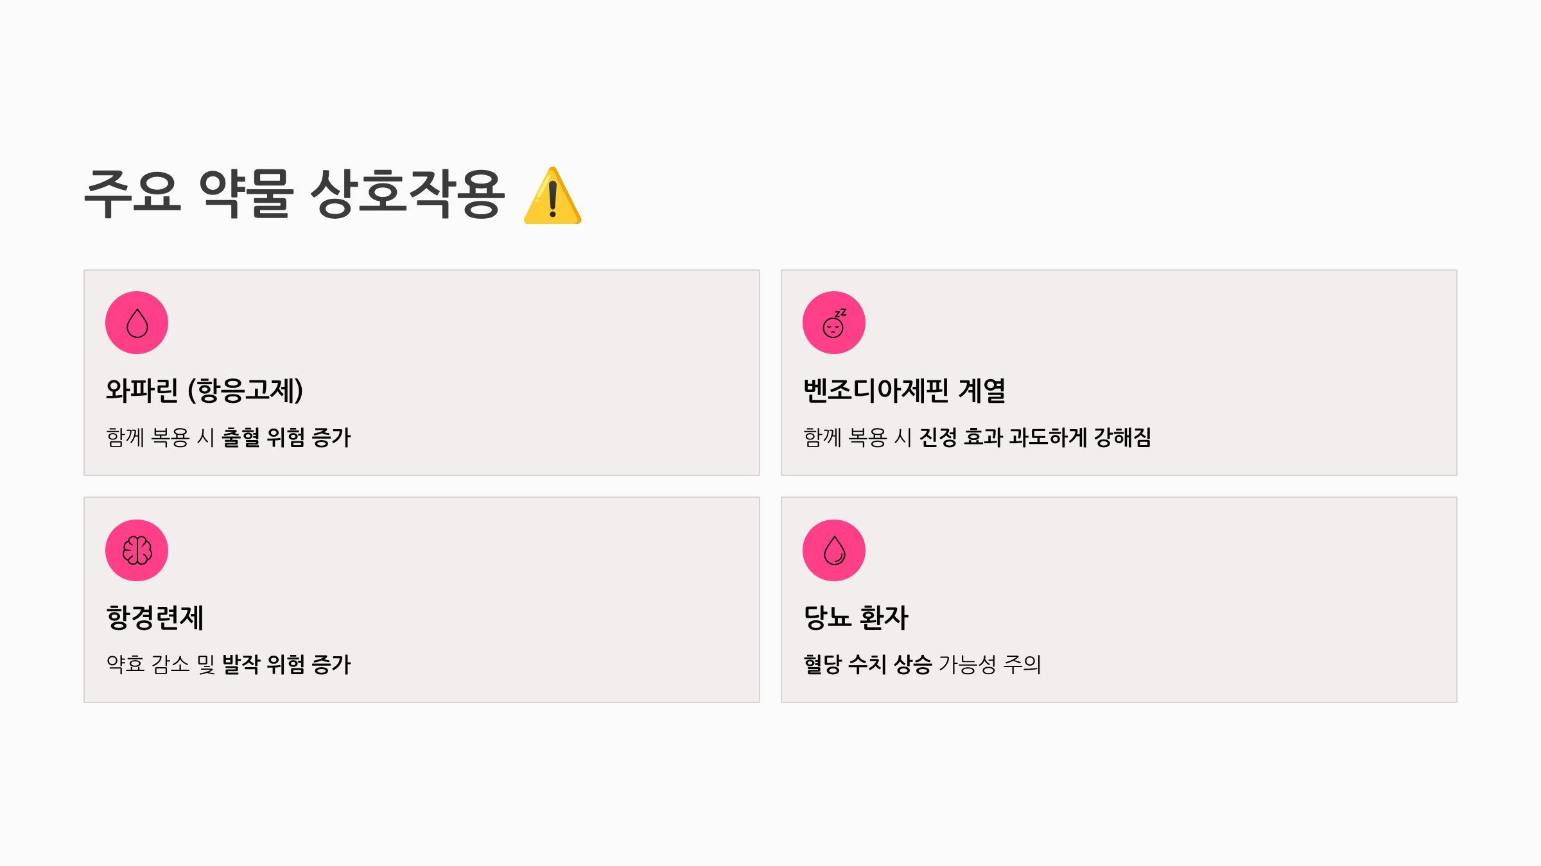Click 진정 효과 과도하게 강해짐 text
The width and height of the screenshot is (1541, 866).
tap(1035, 437)
